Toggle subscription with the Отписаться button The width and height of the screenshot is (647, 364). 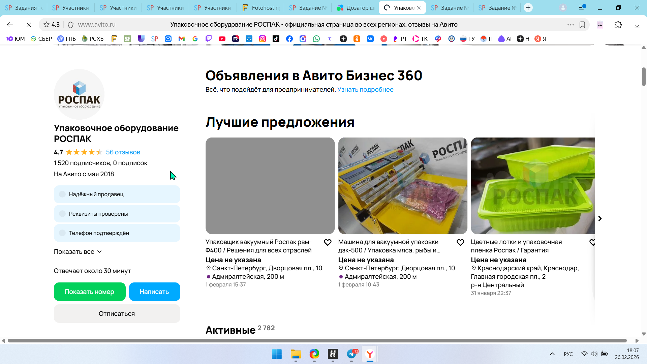(x=117, y=313)
